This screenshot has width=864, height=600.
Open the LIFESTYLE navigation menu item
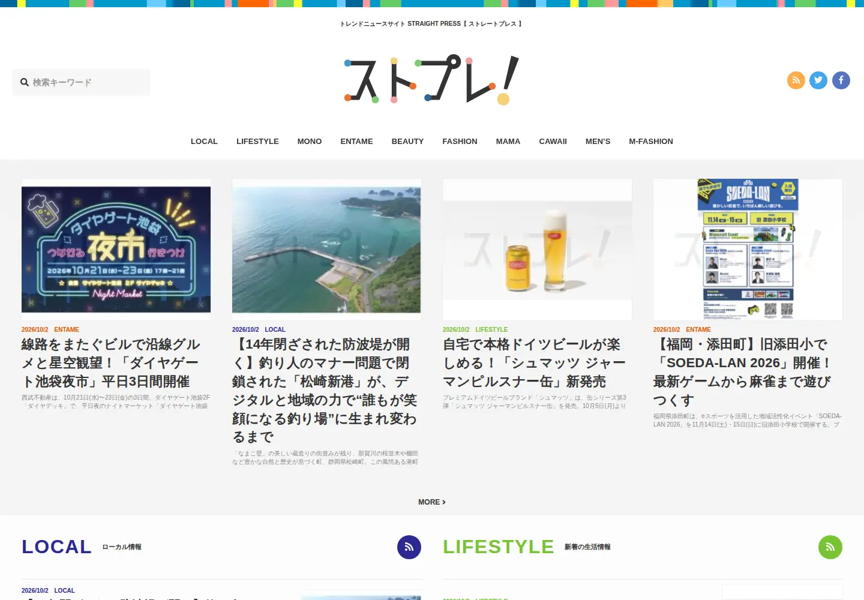(x=257, y=142)
